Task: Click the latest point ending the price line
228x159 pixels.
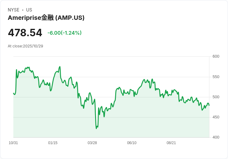Action: (209, 105)
